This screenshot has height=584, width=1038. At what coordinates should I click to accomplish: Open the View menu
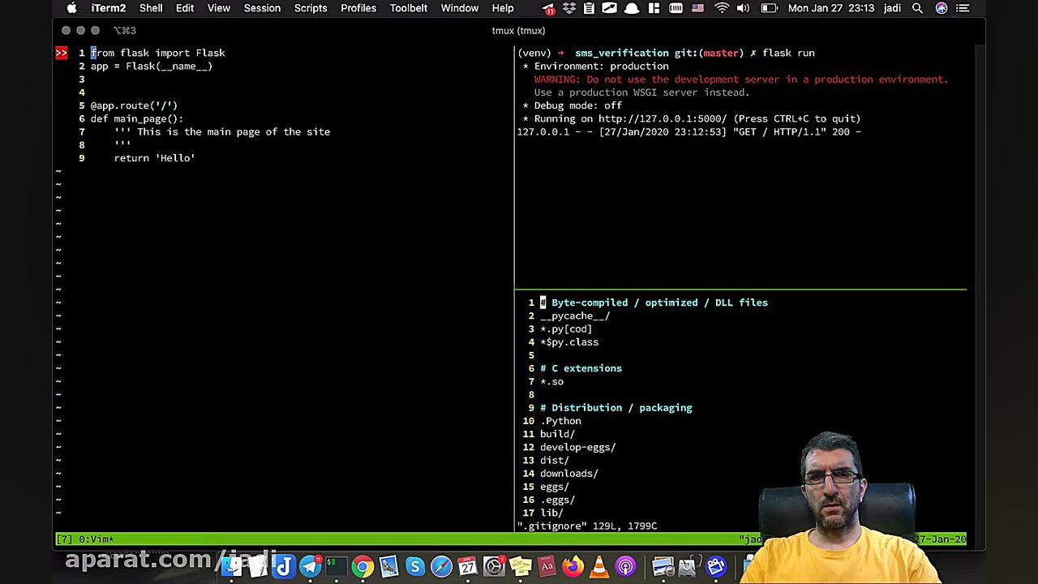pos(219,8)
